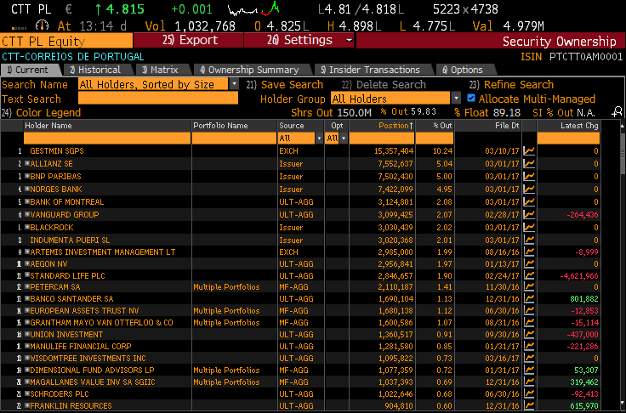The image size is (626, 413).
Task: Click the scrollbar up arrow
Action: 623,126
